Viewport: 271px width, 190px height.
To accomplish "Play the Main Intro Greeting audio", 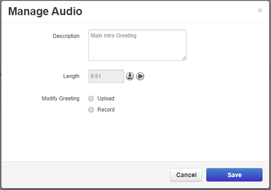I will [140, 76].
